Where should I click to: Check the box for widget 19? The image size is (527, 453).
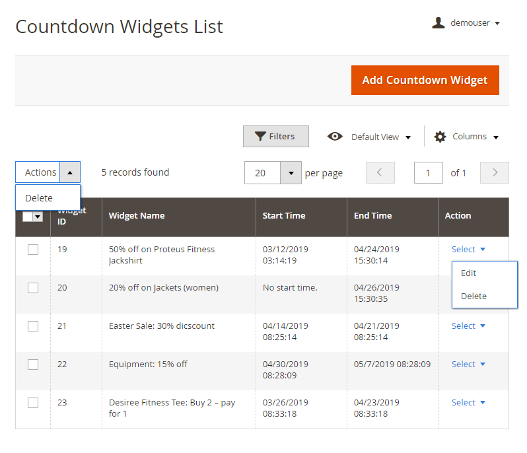click(x=33, y=250)
